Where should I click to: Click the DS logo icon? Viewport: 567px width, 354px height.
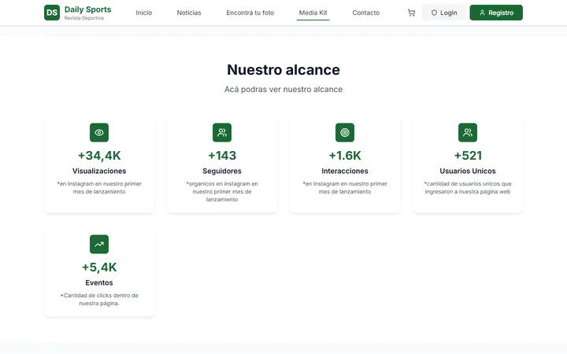[52, 13]
